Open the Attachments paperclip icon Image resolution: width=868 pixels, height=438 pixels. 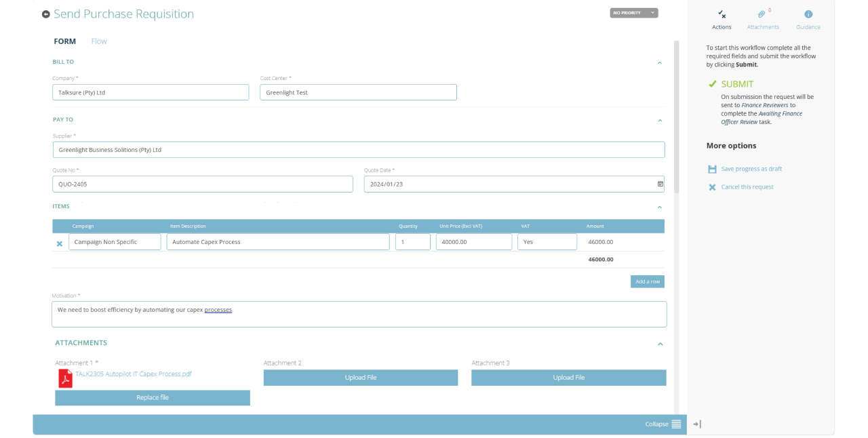(x=762, y=14)
